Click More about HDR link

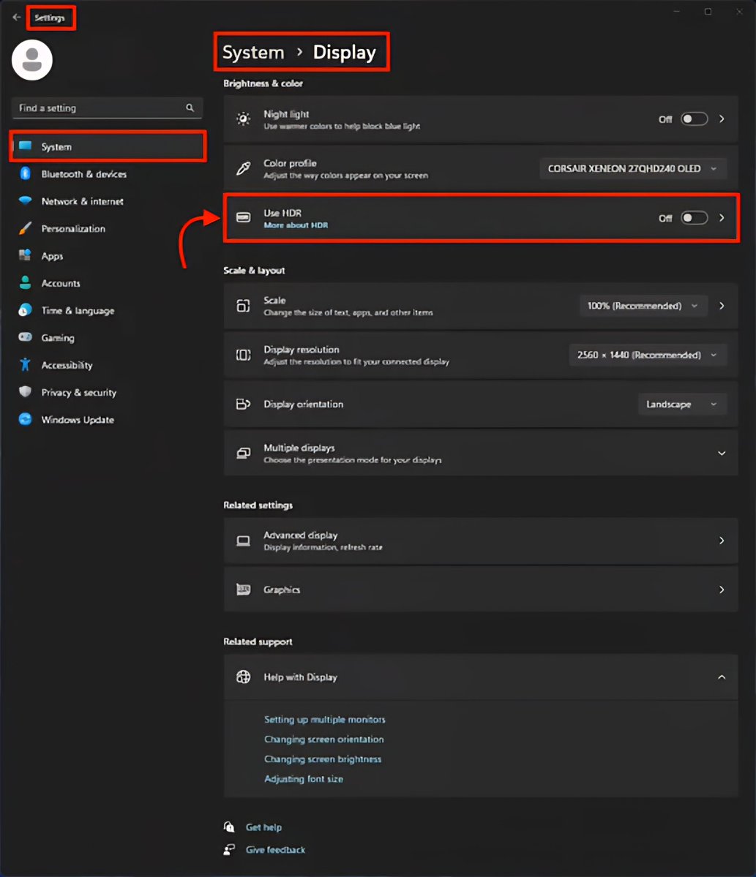tap(296, 225)
